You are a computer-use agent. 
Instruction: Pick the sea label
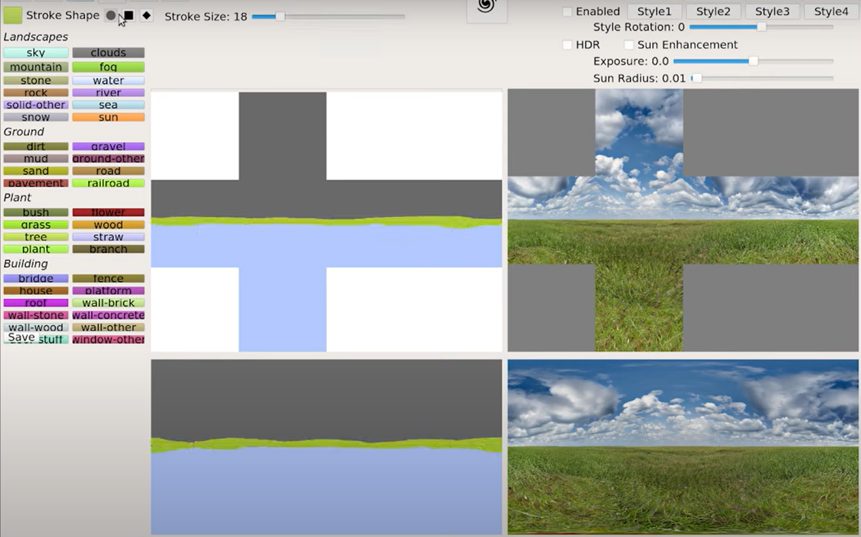(108, 105)
